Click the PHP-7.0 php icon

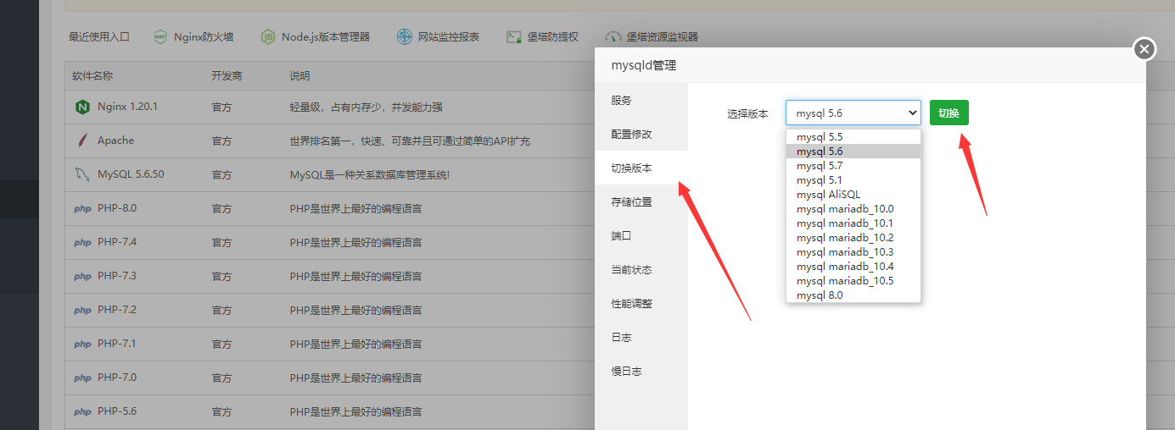[82, 378]
